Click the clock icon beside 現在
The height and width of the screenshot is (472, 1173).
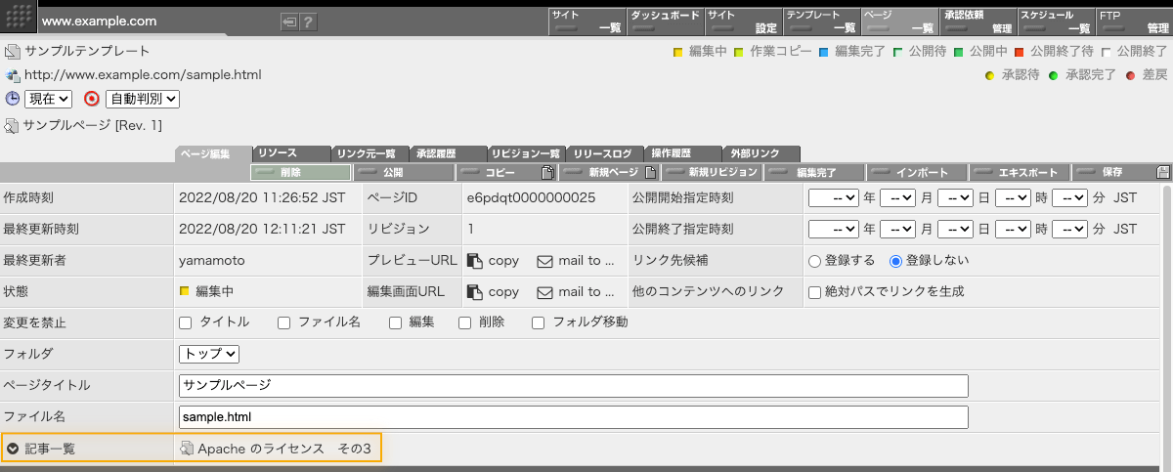[13, 99]
